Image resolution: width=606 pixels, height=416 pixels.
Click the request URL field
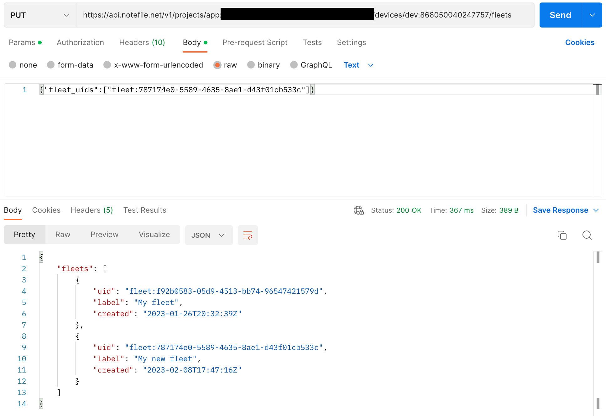(x=305, y=15)
